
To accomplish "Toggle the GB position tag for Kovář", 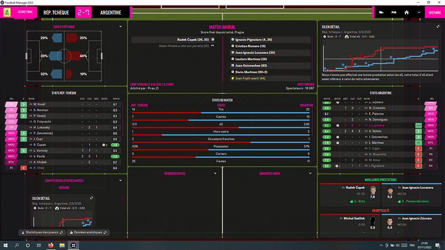I will 11,104.
